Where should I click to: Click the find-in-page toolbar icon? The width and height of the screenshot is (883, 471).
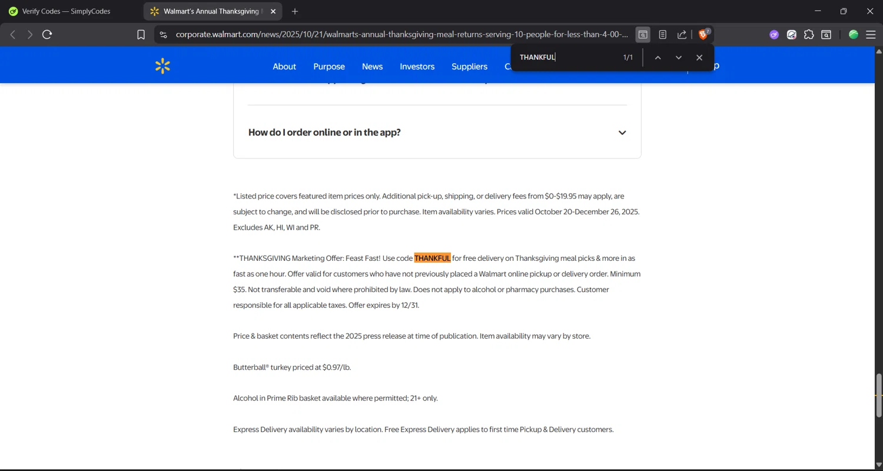(x=643, y=35)
